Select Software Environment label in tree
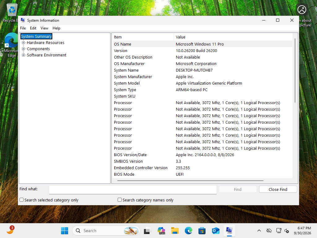This screenshot has width=317, height=238. 46,55
